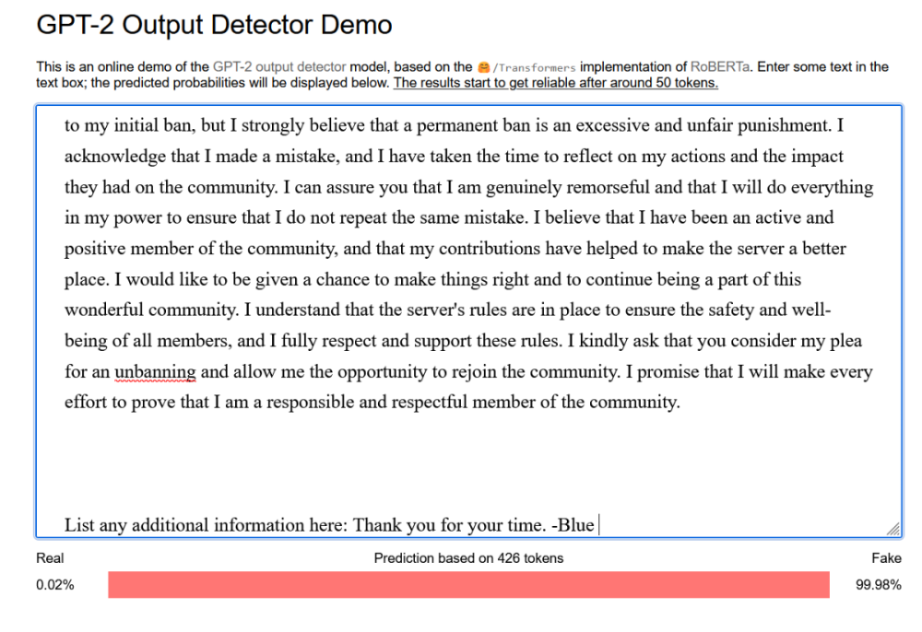Viewport: 922px width, 632px height.
Task: Click the 'Prediction based on 426 tokens' caption
Action: tap(468, 557)
